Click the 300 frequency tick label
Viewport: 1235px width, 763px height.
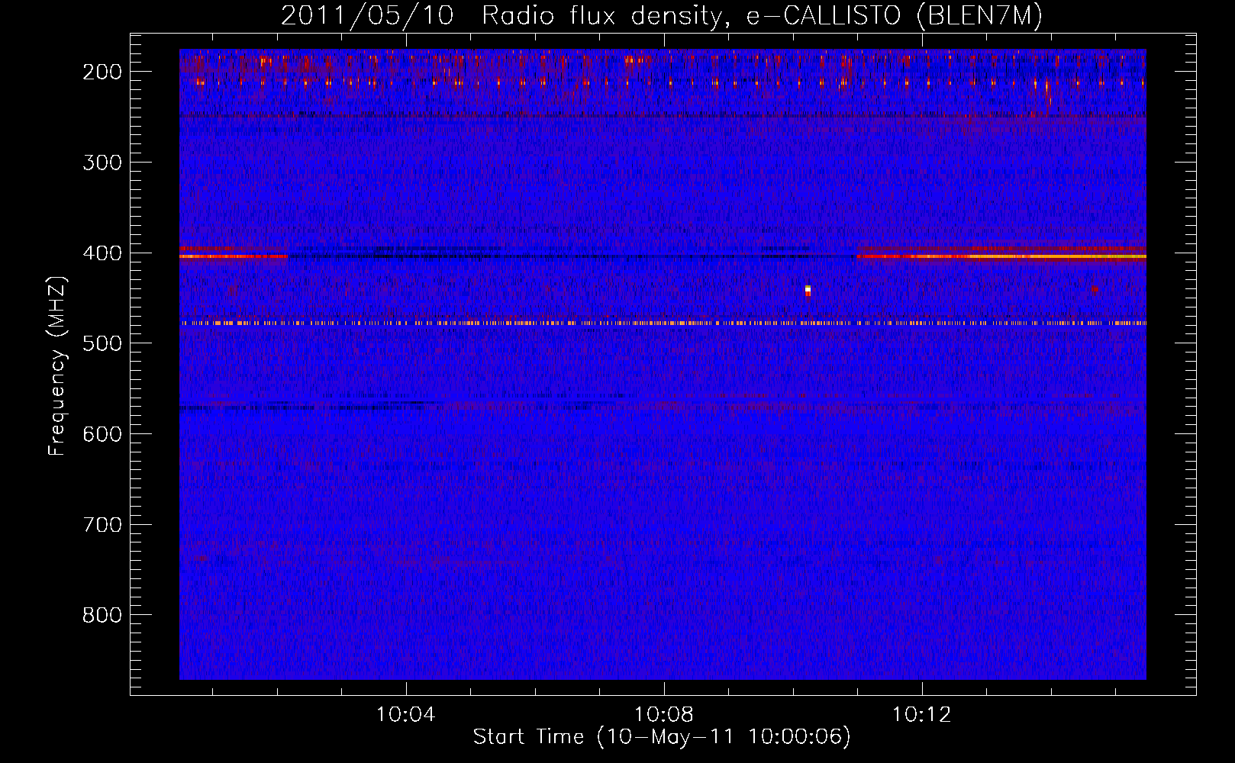(x=102, y=163)
